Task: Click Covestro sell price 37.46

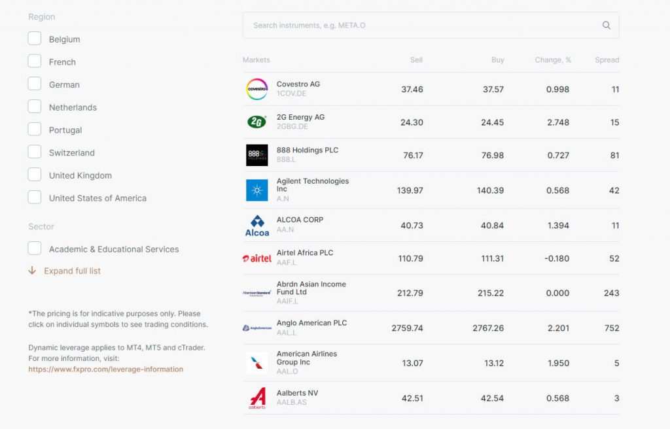Action: (412, 90)
